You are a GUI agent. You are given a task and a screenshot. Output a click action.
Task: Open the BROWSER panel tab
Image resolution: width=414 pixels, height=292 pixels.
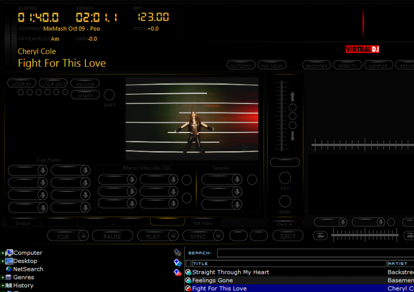[317, 65]
